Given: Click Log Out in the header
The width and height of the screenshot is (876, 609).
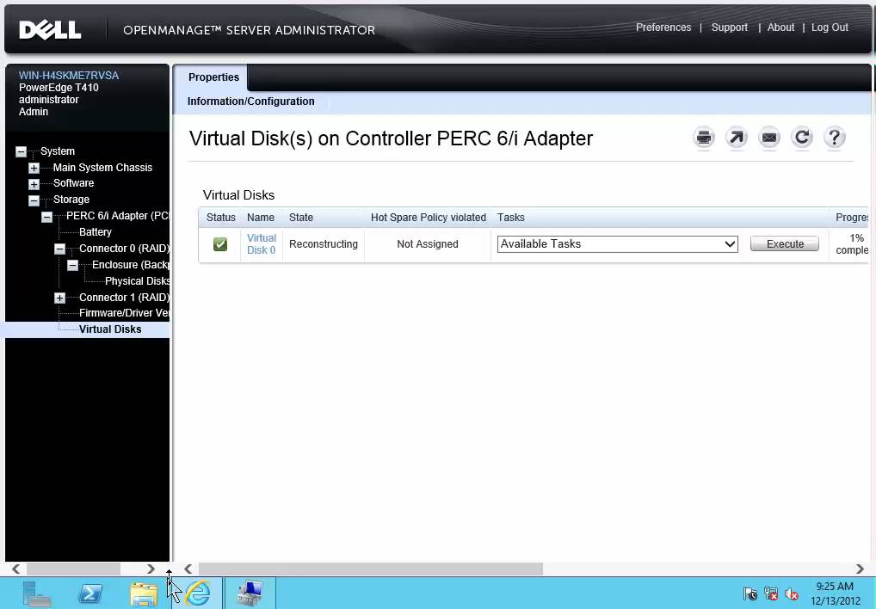Looking at the screenshot, I should [830, 28].
